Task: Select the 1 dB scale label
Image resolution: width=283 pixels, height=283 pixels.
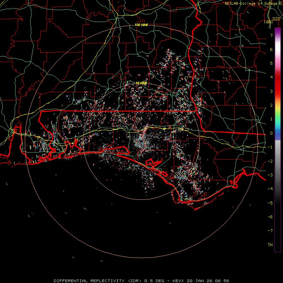Action: tap(271, 119)
